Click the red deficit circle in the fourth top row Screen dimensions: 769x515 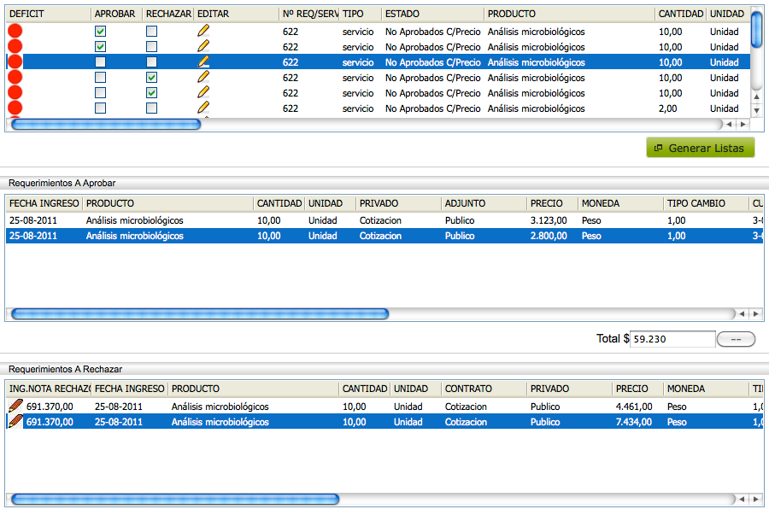click(x=15, y=77)
